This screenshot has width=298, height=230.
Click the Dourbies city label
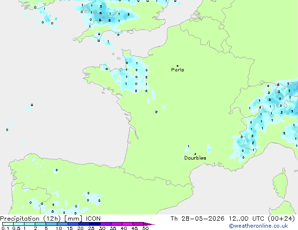click(195, 158)
